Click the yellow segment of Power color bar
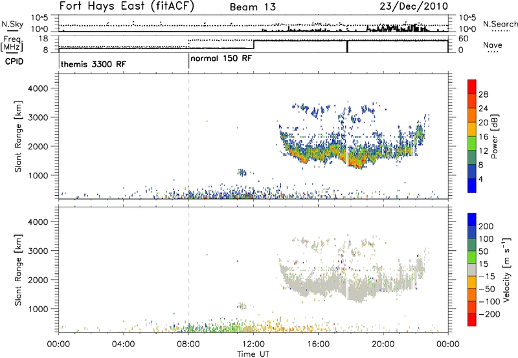Image resolution: width=518 pixels, height=358 pixels. (472, 129)
